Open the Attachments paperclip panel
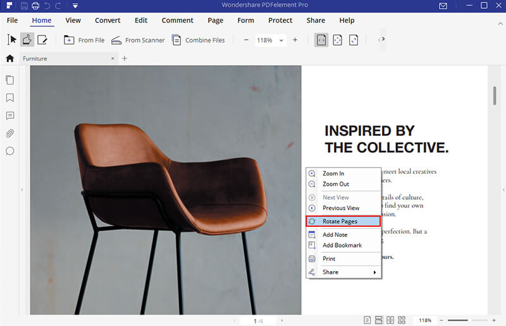Screen dimensions: 506x326 [10, 133]
